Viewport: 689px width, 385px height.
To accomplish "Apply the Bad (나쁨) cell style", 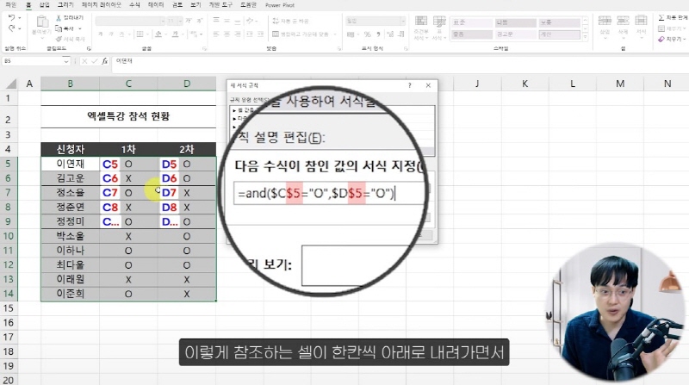I will pyautogui.click(x=515, y=22).
